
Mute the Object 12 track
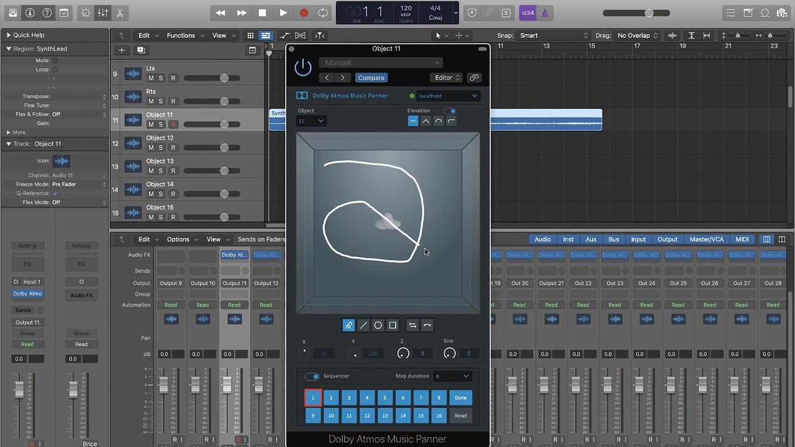[x=151, y=147]
